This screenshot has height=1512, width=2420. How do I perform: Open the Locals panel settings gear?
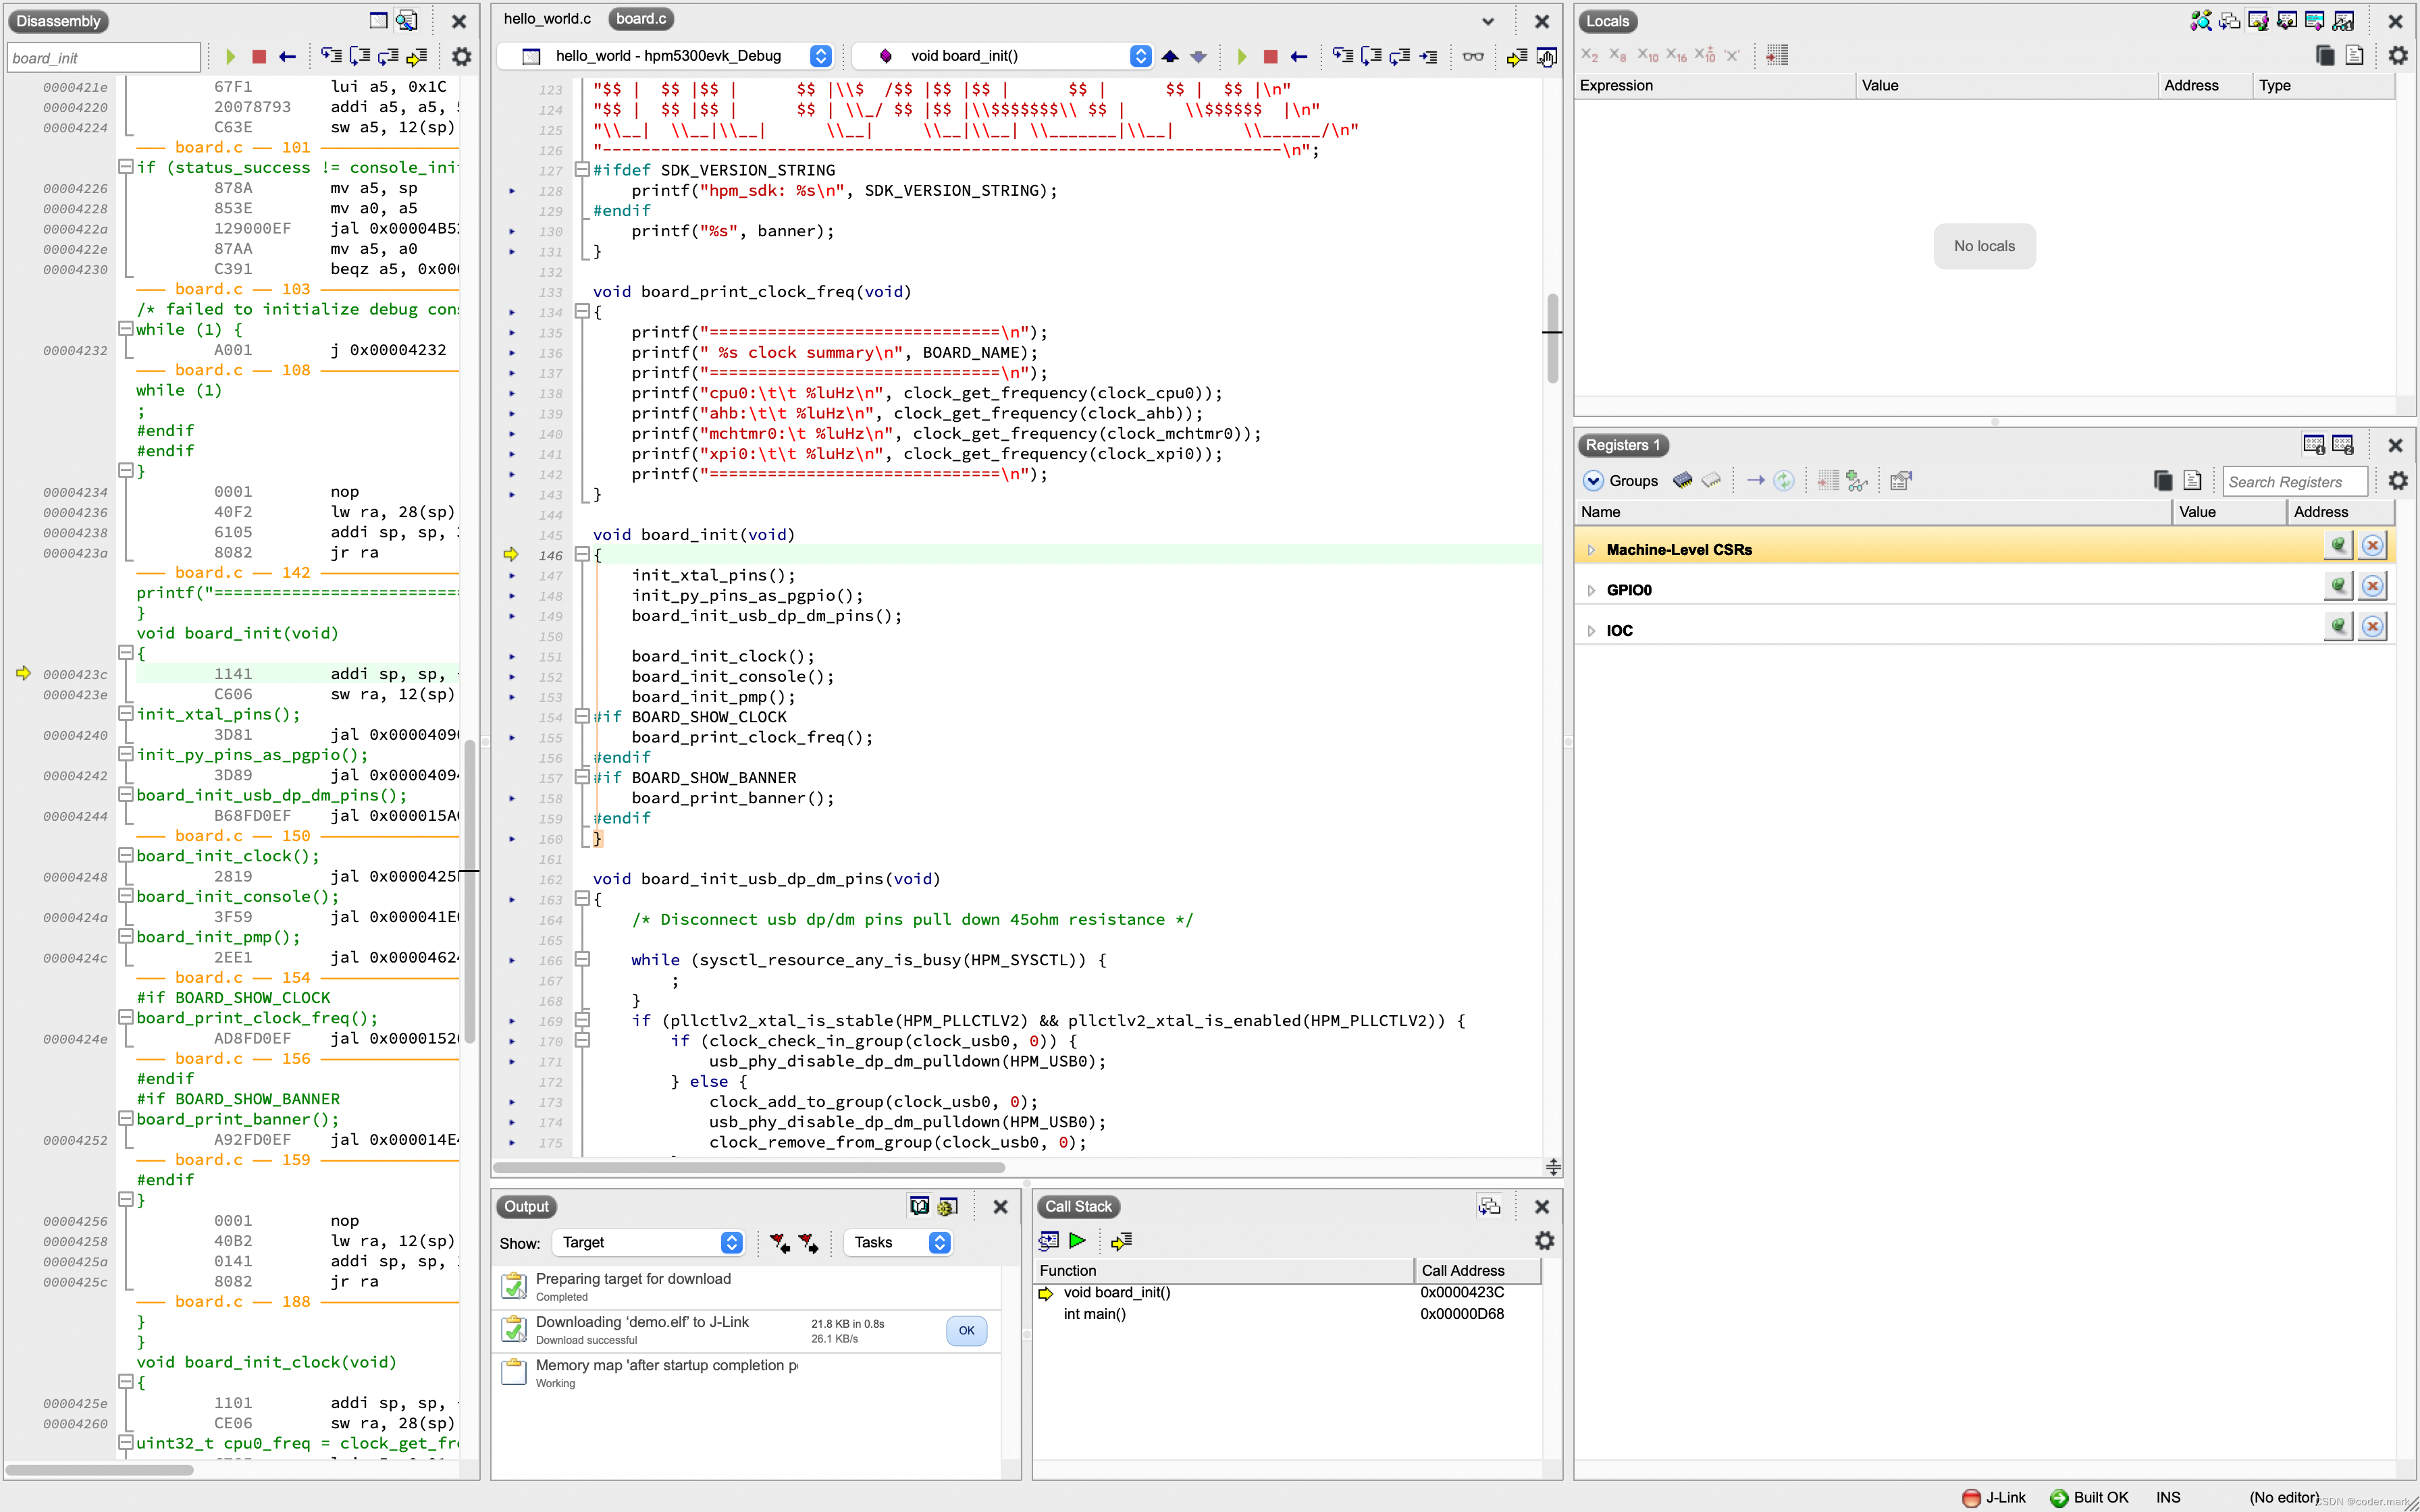[x=2398, y=55]
